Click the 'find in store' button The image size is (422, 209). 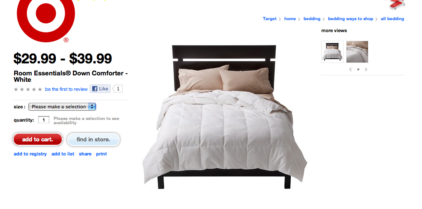tap(93, 140)
